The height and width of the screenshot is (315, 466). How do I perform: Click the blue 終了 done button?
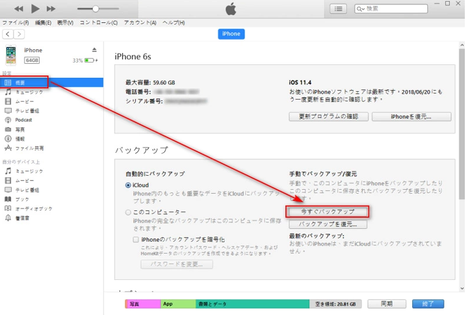click(428, 304)
